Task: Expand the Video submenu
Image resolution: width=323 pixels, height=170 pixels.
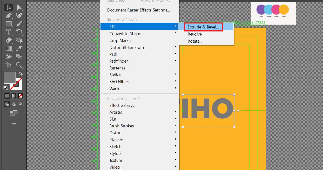Action: tap(139, 167)
